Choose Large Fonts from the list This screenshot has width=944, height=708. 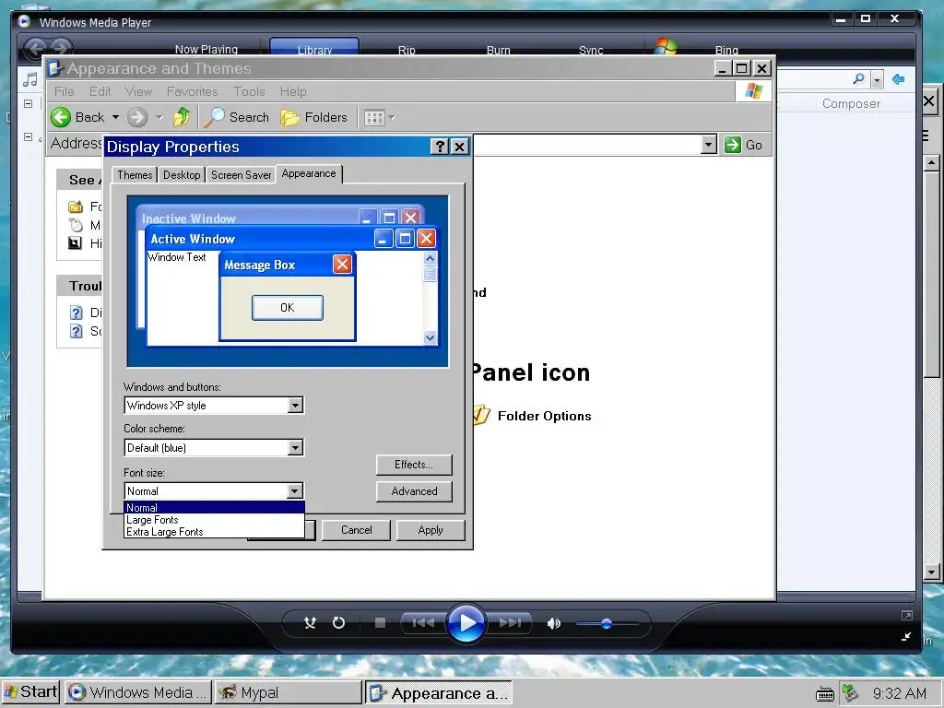tap(214, 520)
